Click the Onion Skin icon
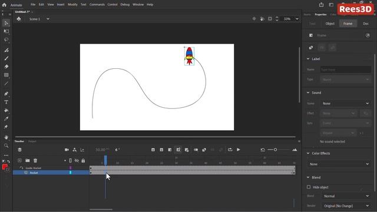This screenshot has width=377, height=212. click(196, 150)
